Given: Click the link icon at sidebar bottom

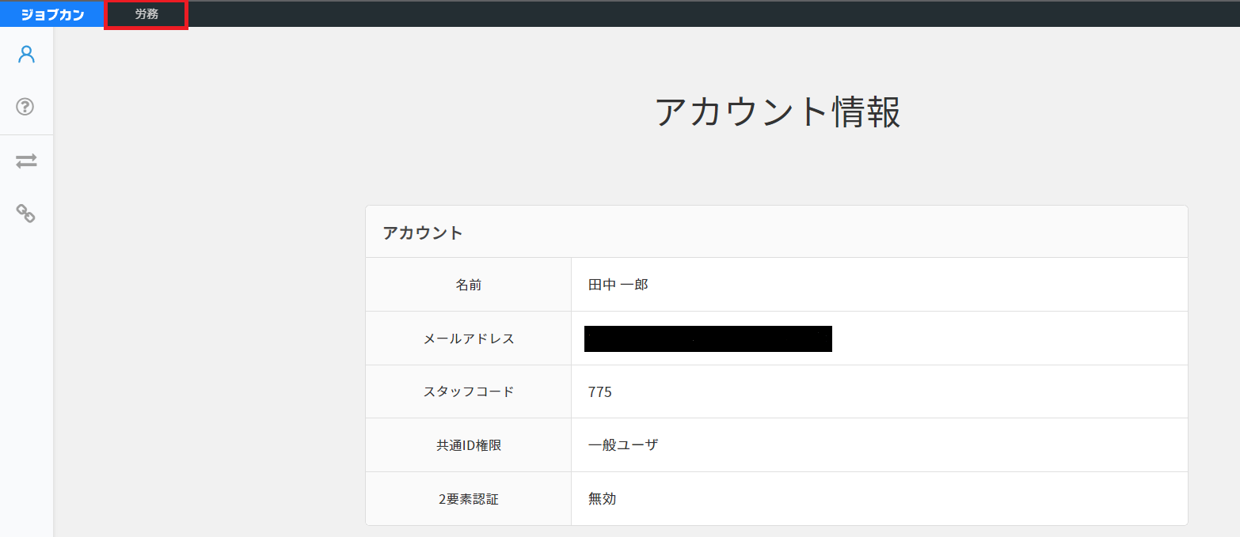Looking at the screenshot, I should [26, 214].
